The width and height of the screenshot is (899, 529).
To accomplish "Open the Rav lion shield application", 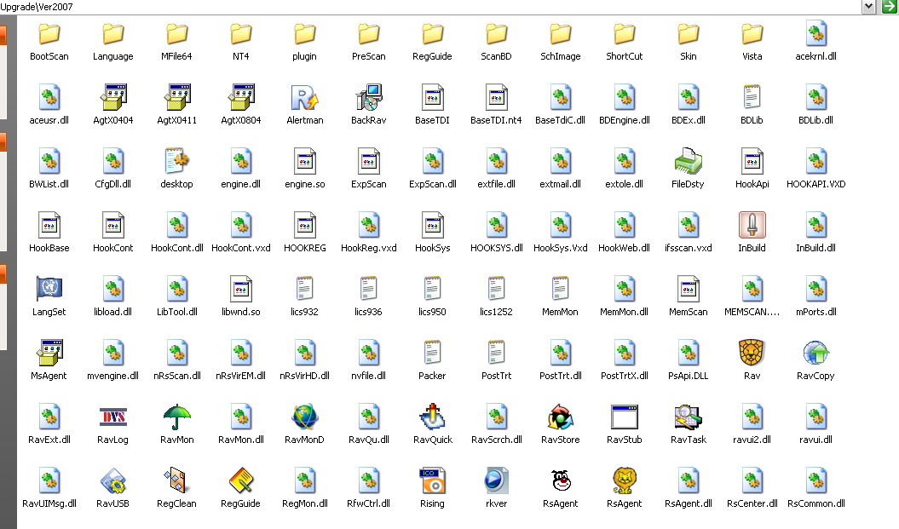I will point(752,353).
